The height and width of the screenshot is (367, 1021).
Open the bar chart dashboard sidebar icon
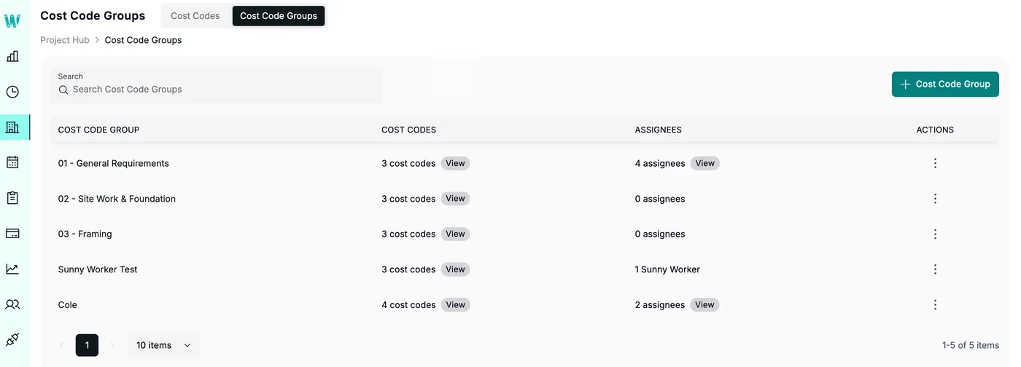coord(12,56)
